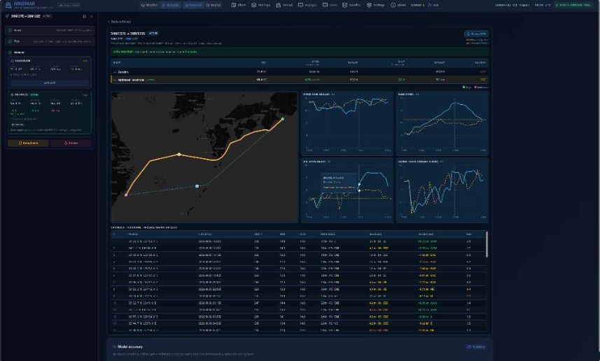
Task: Open the Overlays menu with layers icon
Action: (x=260, y=5)
